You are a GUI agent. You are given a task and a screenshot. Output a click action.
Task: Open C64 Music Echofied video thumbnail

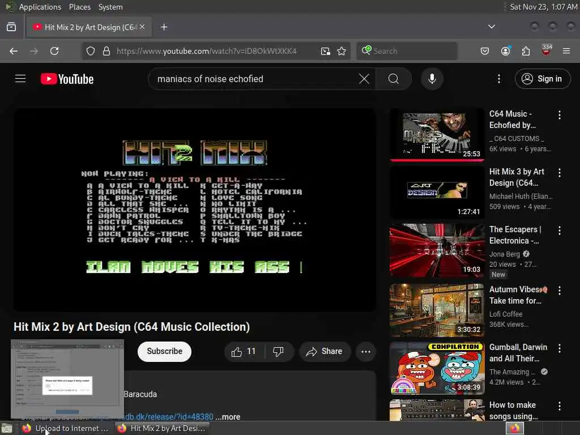coord(437,135)
